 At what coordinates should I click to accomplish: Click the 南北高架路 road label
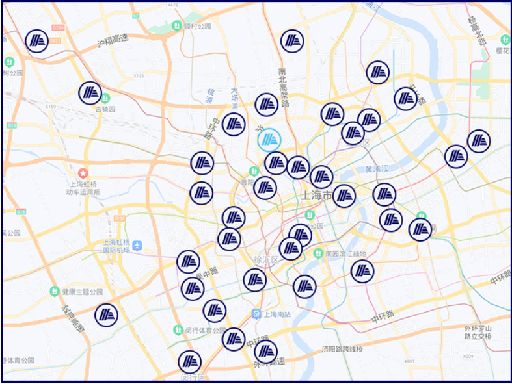coord(284,88)
